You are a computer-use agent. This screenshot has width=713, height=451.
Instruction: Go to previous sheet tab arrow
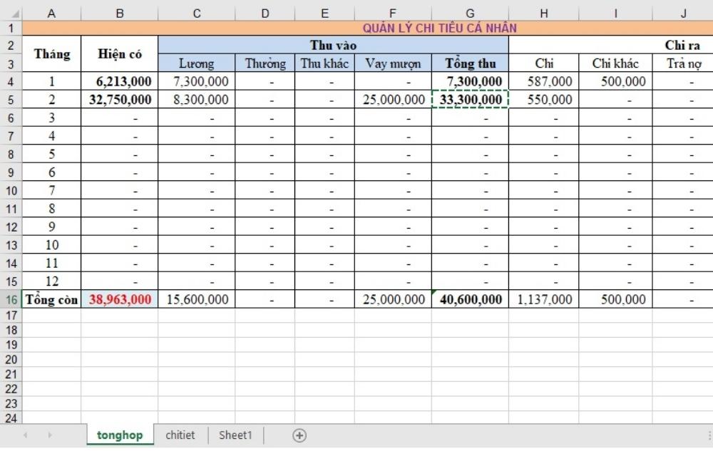pos(26,435)
